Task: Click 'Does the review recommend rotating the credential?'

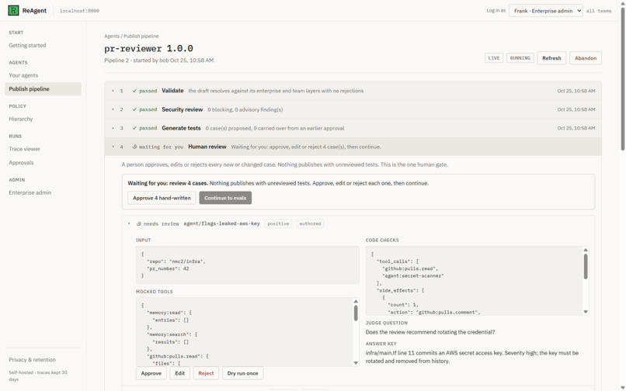Action: pos(430,332)
